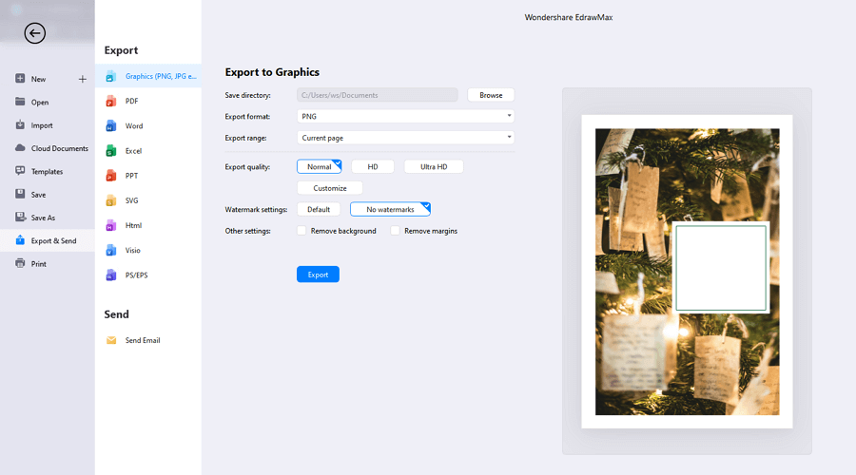Click the export preview image
The image size is (856, 475).
[x=687, y=272]
